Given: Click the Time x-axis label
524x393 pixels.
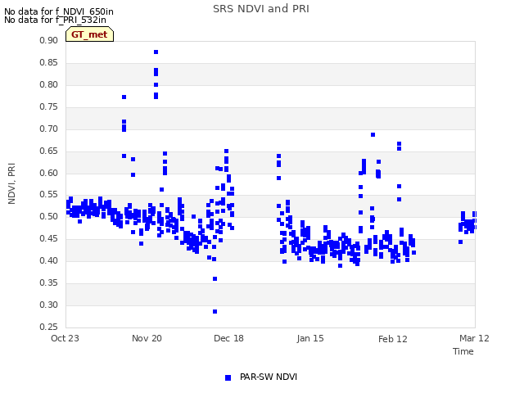Looking at the screenshot, I should pyautogui.click(x=463, y=351).
